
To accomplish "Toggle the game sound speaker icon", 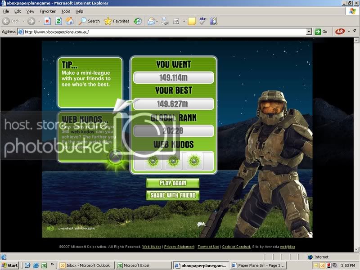I will coord(50,228).
